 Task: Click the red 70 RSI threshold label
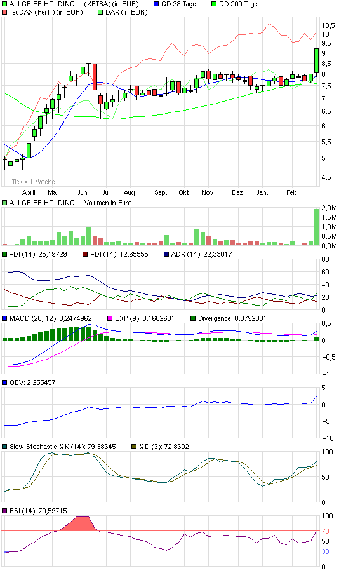coord(325,531)
